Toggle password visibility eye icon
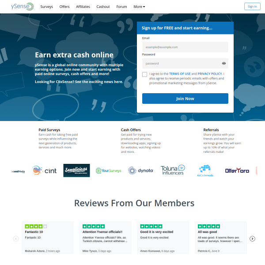This screenshot has width=265, height=265. 224,63
